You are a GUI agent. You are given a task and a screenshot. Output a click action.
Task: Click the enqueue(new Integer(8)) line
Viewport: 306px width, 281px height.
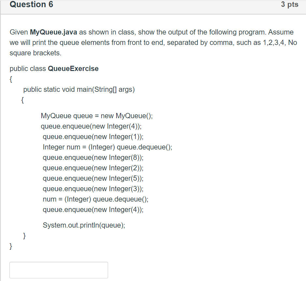[93, 157]
